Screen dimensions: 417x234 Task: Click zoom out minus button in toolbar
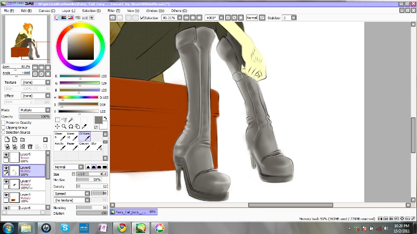(x=187, y=18)
